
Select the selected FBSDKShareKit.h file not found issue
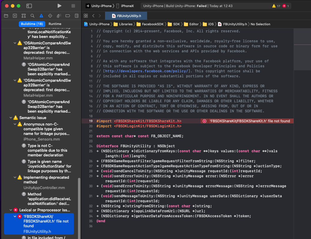[39, 224]
